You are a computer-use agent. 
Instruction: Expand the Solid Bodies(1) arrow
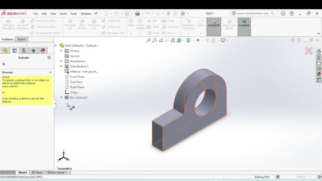pyautogui.click(x=61, y=66)
